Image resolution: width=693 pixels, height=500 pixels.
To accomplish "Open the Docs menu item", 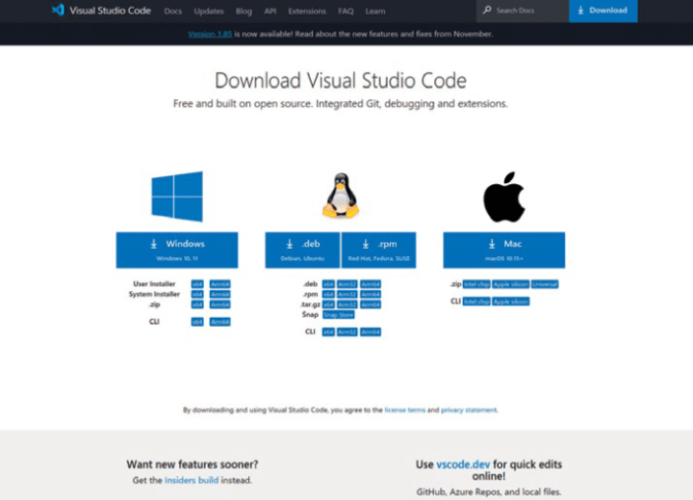I will point(173,11).
